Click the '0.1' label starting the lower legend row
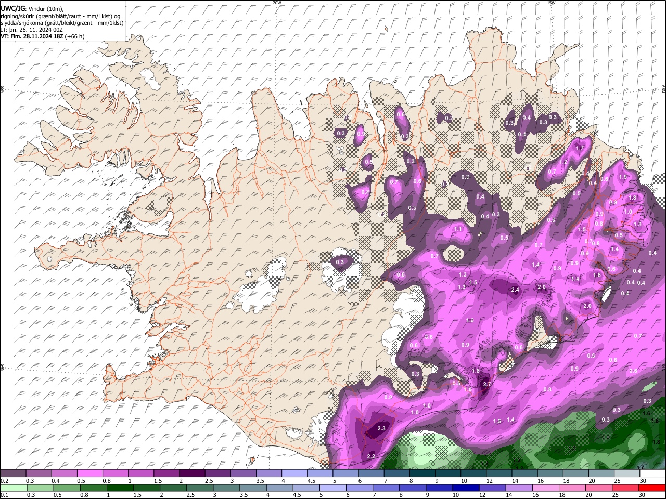This screenshot has width=666, height=499. 5,495
